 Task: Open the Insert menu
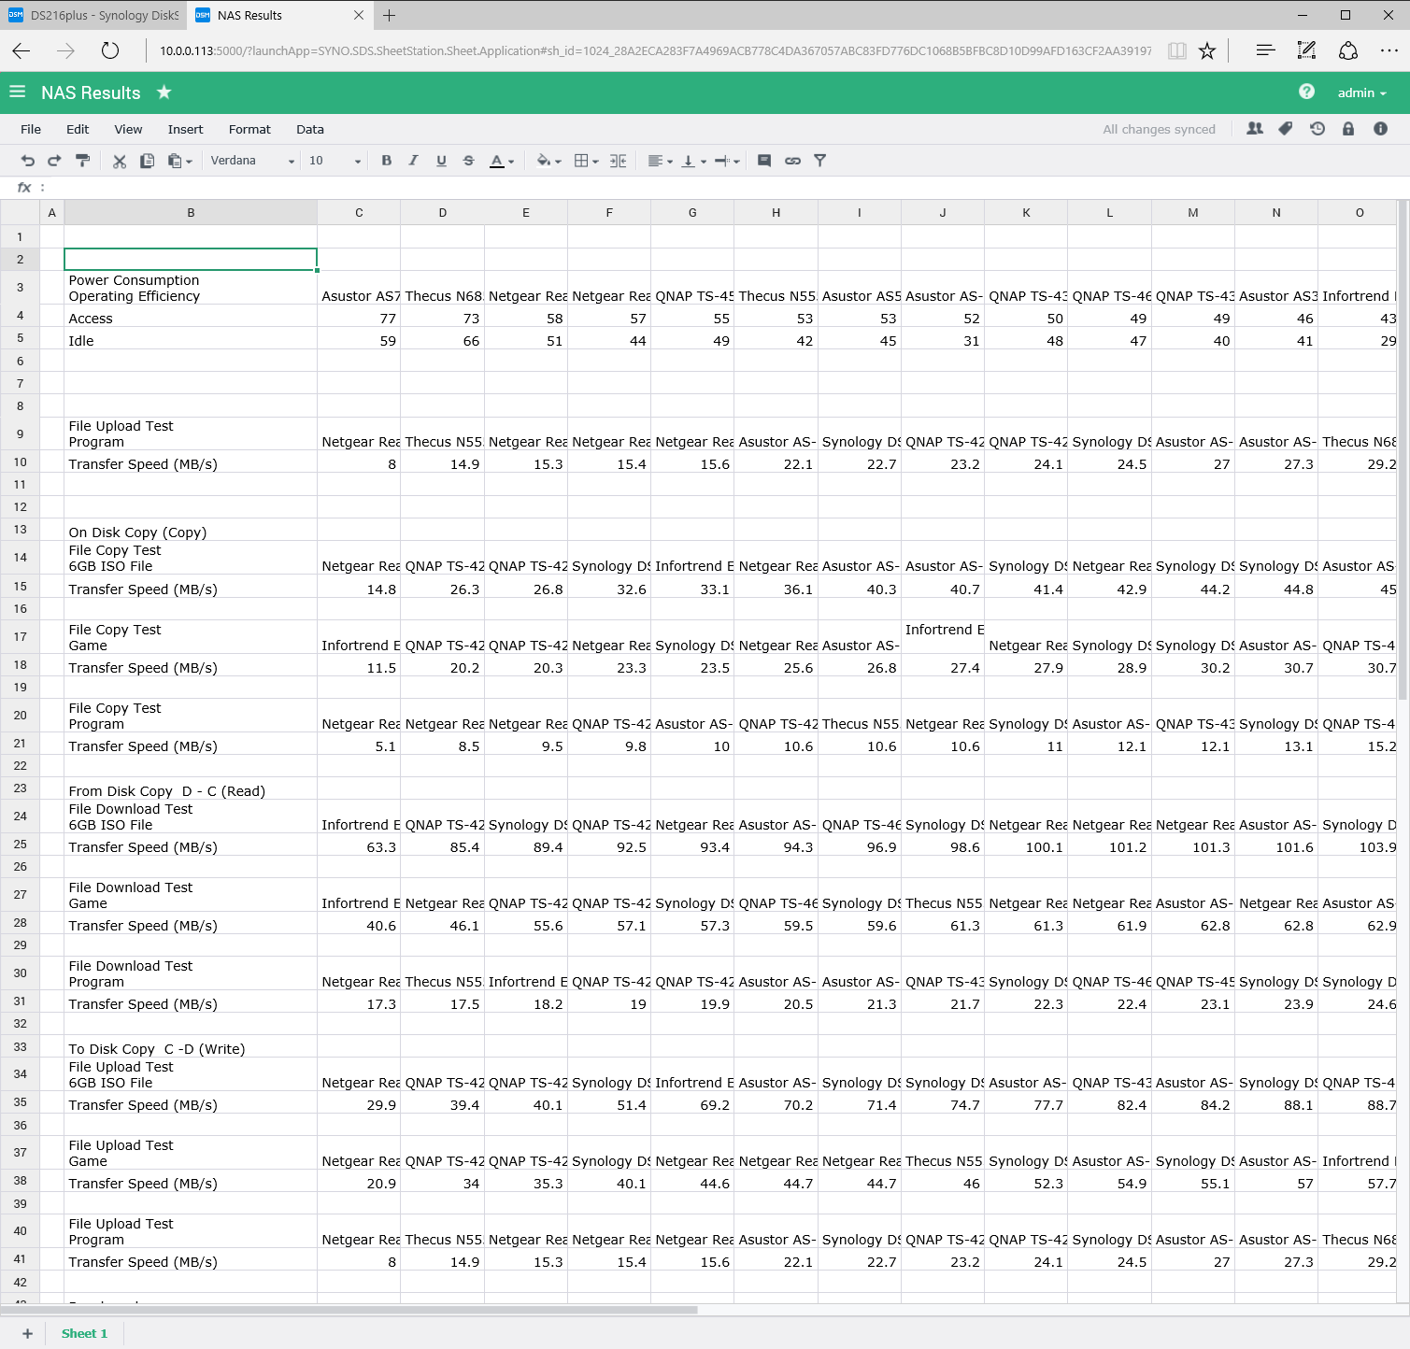click(185, 129)
